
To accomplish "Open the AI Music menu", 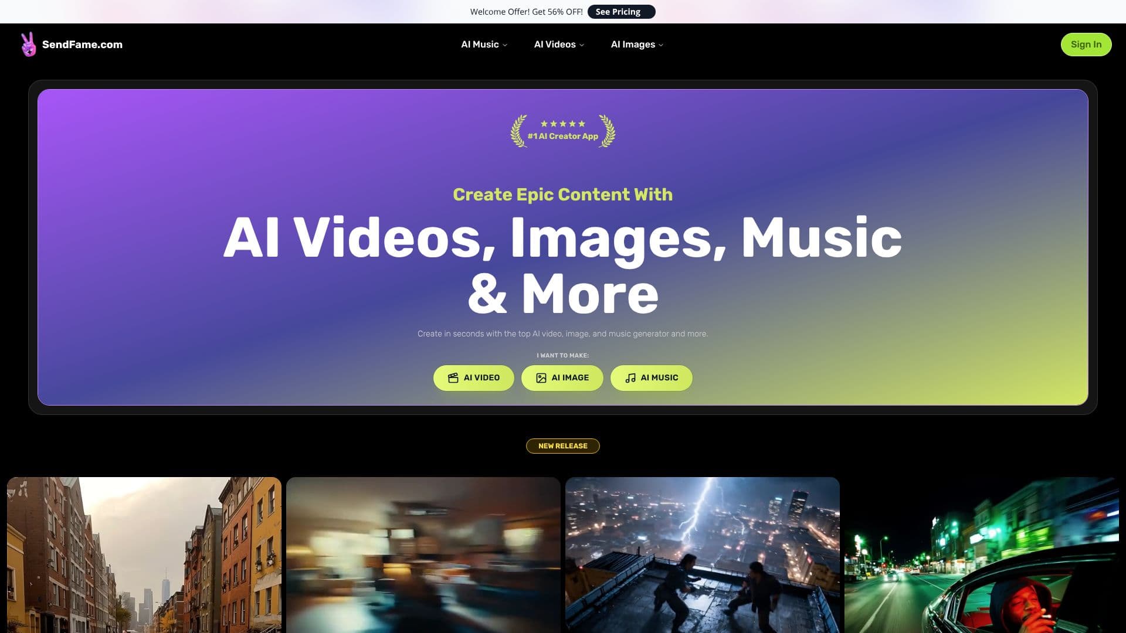I will (x=484, y=45).
